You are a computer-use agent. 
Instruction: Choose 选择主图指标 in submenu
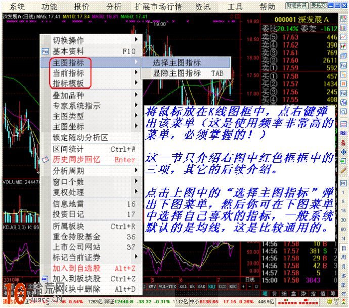[x=186, y=63]
